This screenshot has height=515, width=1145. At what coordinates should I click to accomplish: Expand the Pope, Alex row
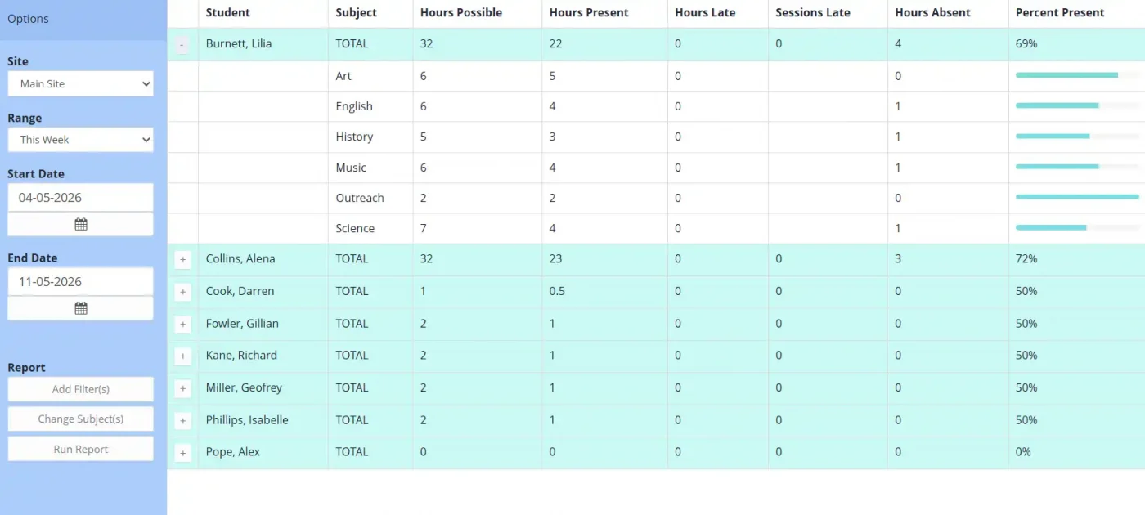tap(182, 453)
